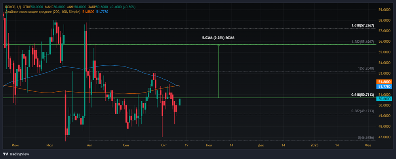Click the 47.0000 price axis label
The height and width of the screenshot is (159, 396).
[384, 137]
